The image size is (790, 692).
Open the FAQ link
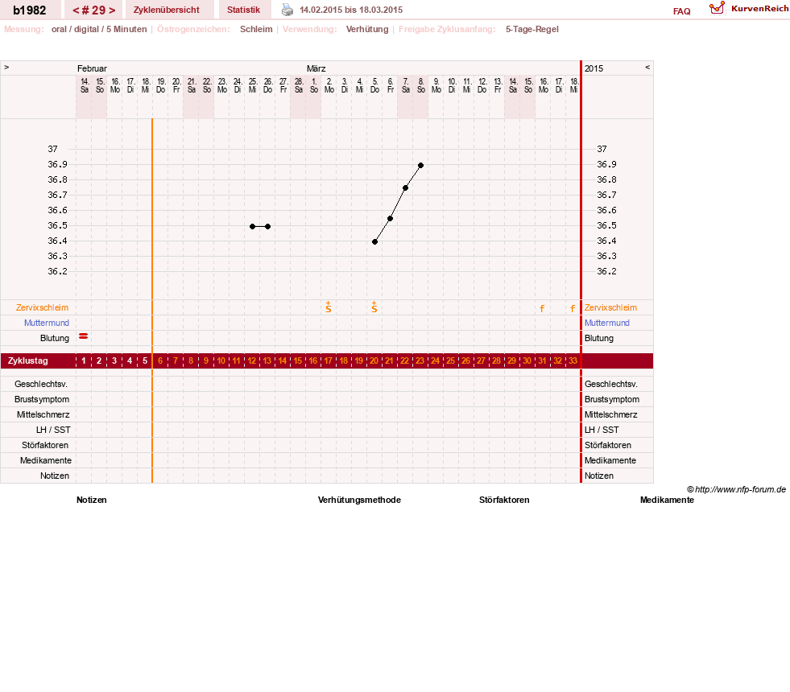681,11
